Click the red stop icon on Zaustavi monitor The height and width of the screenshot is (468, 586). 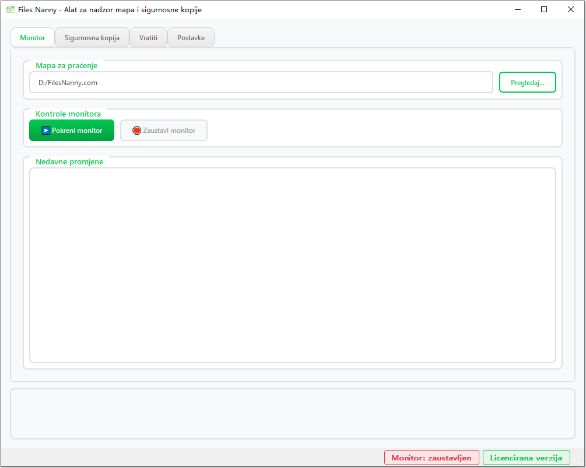coord(136,130)
